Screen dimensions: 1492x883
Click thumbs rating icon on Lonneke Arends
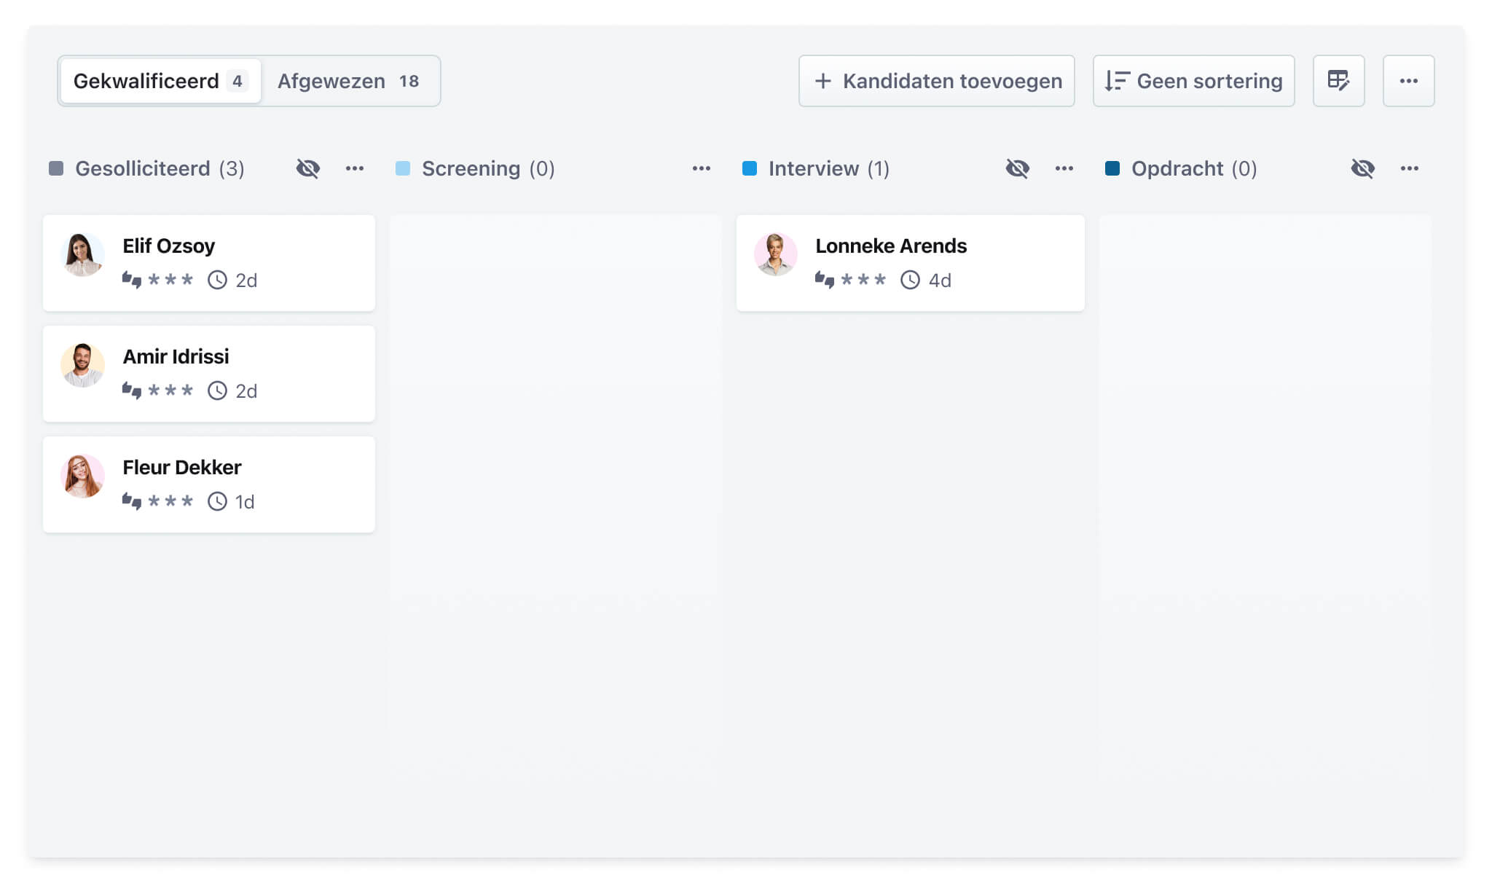(825, 280)
